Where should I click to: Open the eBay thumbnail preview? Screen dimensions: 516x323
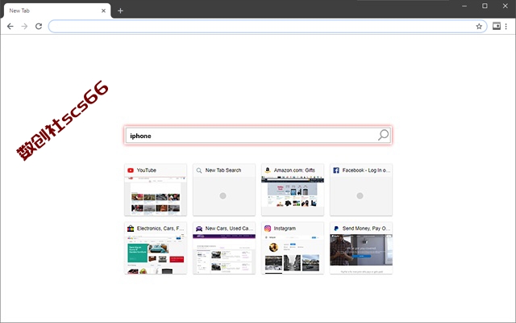(x=156, y=254)
